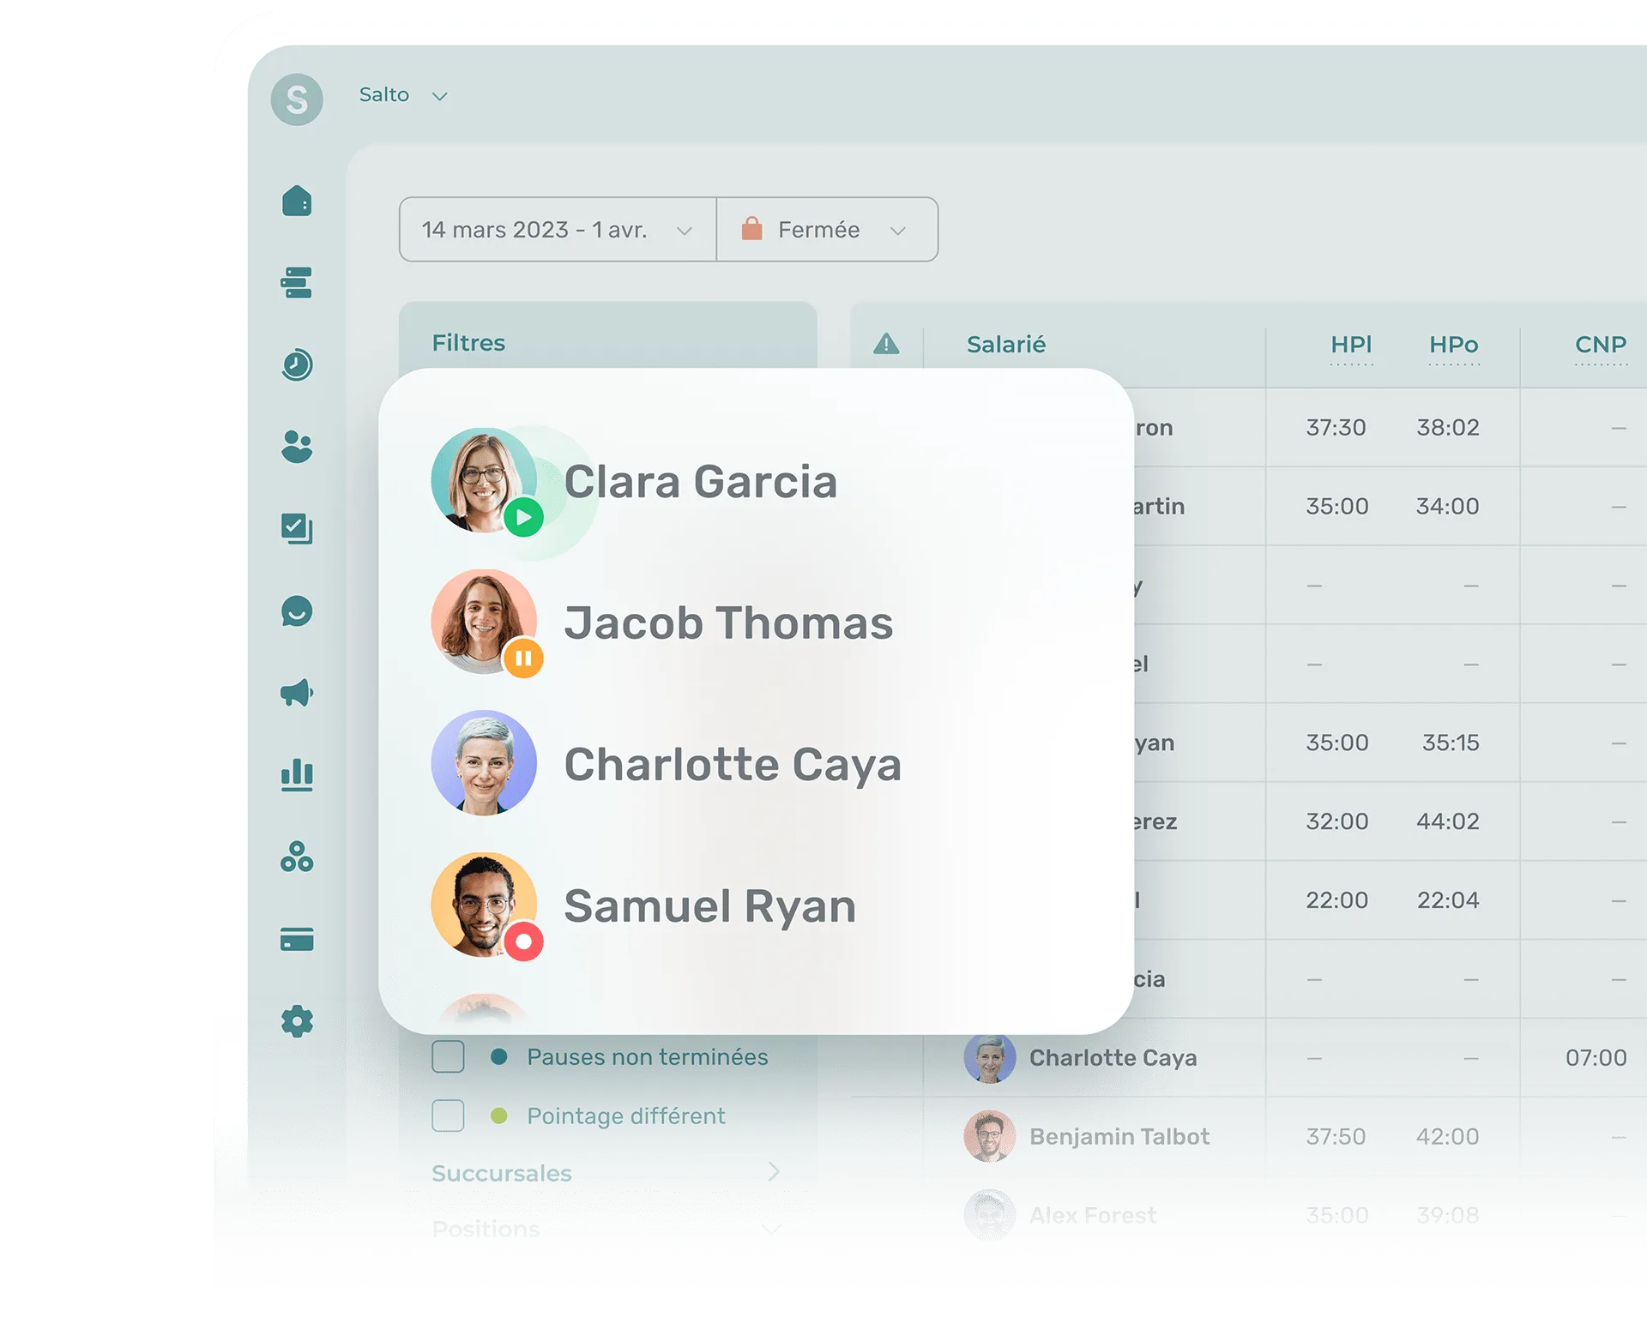The width and height of the screenshot is (1647, 1317).
Task: Open the settings gear icon
Action: tap(297, 1021)
